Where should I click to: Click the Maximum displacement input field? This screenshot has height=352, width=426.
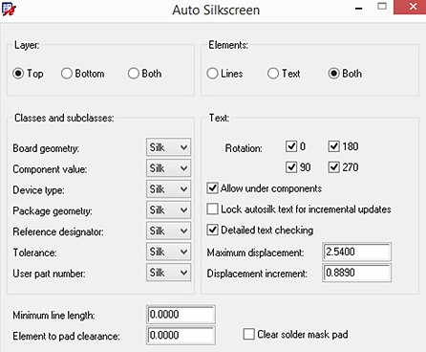coord(356,252)
